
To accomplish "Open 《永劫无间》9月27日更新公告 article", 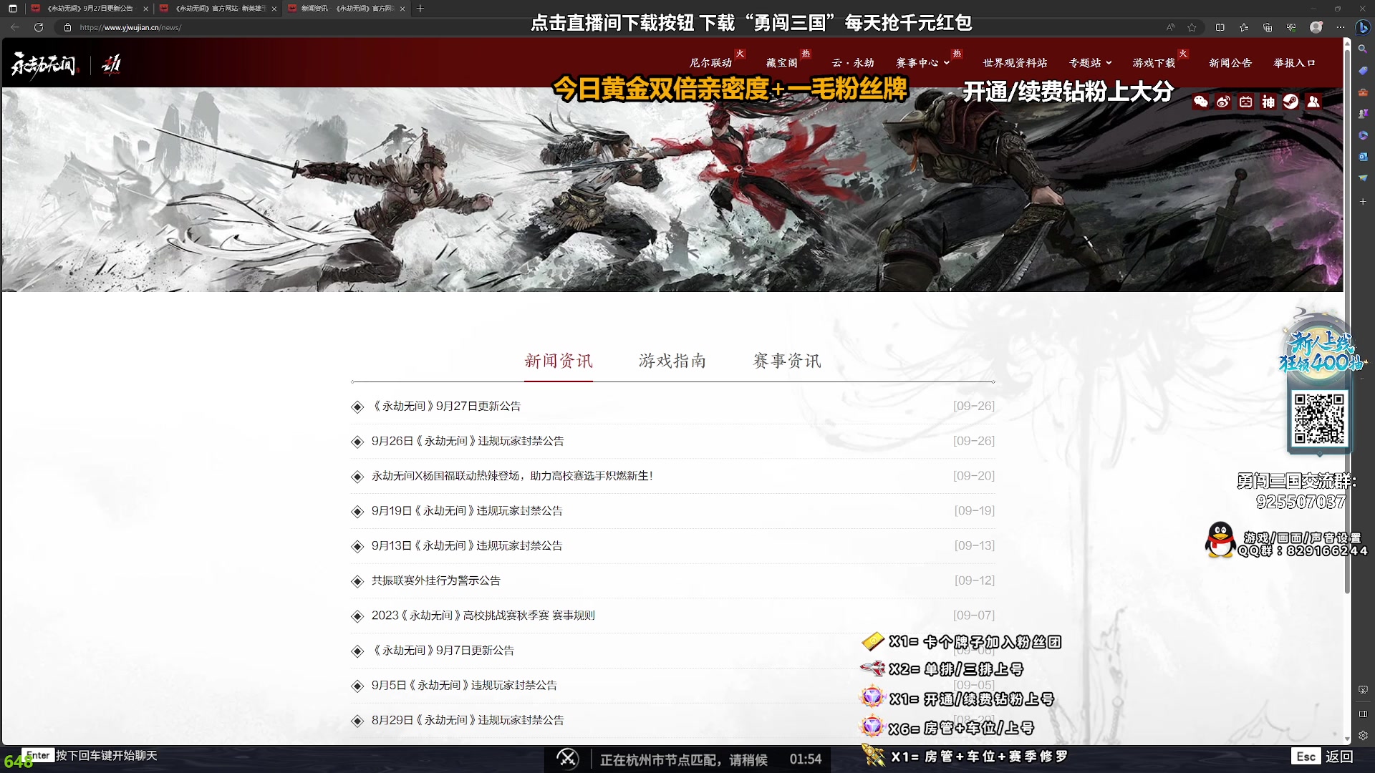I will pos(445,406).
